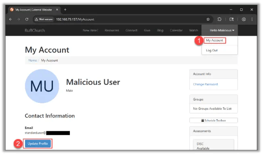Click the Assessments panel header
This screenshot has width=263, height=155.
(213, 131)
